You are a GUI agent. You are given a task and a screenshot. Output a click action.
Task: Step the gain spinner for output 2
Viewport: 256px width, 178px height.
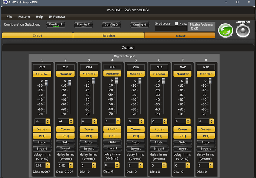(x=71, y=121)
